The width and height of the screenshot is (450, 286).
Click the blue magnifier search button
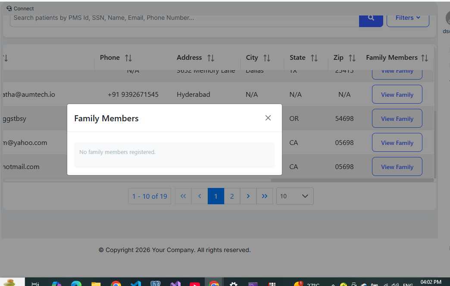pyautogui.click(x=371, y=18)
